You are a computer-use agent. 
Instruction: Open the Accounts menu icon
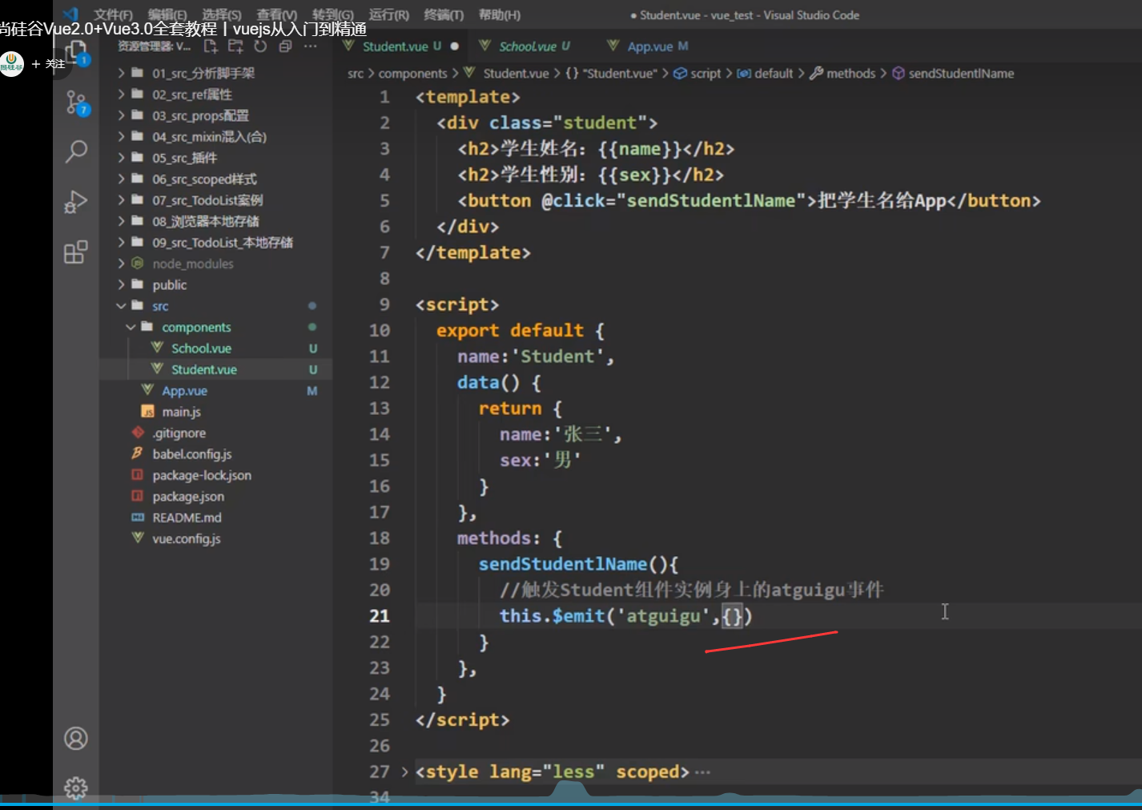click(76, 738)
